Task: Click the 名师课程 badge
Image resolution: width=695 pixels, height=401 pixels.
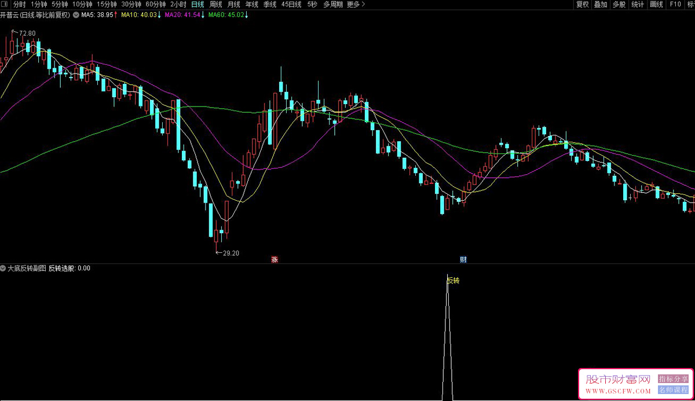Action: point(672,389)
